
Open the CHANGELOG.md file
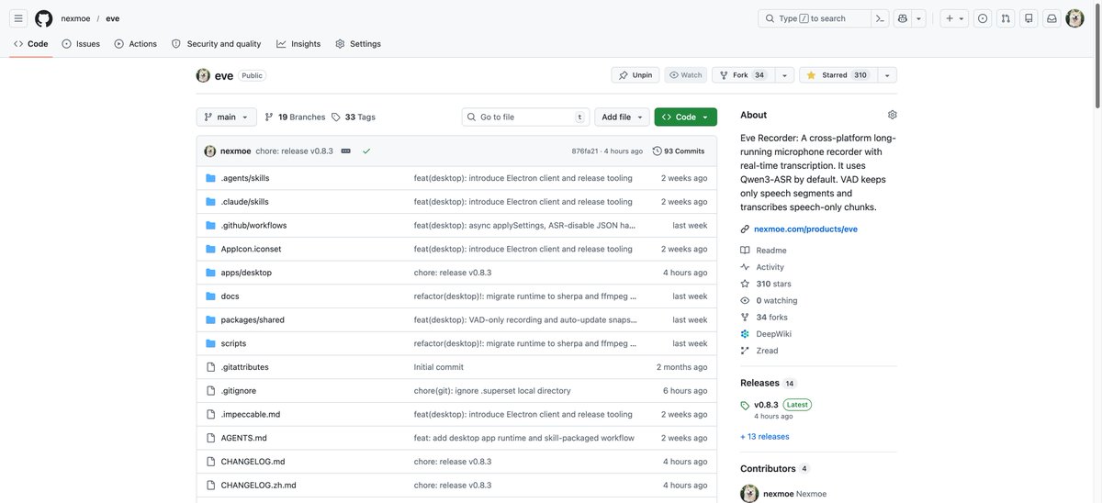click(253, 462)
